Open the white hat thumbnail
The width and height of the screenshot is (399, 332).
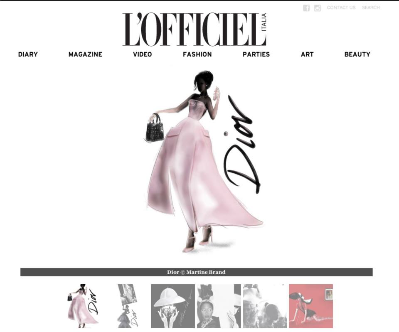pos(173,306)
